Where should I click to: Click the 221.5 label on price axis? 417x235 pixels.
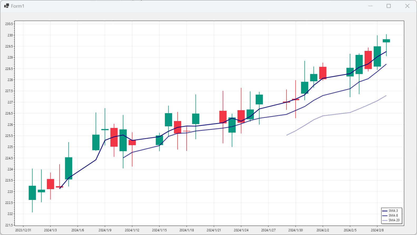9,225
